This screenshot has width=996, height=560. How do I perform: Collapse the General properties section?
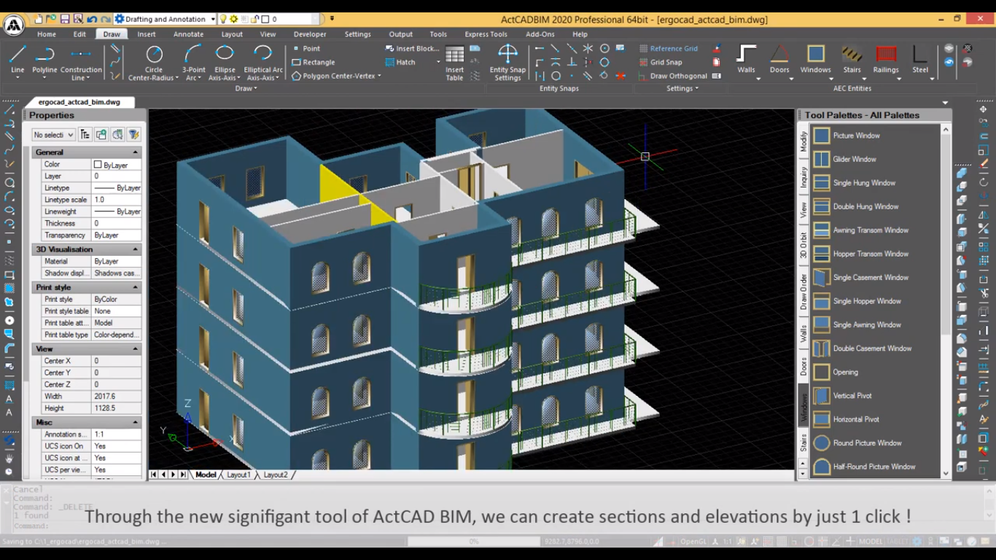[x=135, y=152]
